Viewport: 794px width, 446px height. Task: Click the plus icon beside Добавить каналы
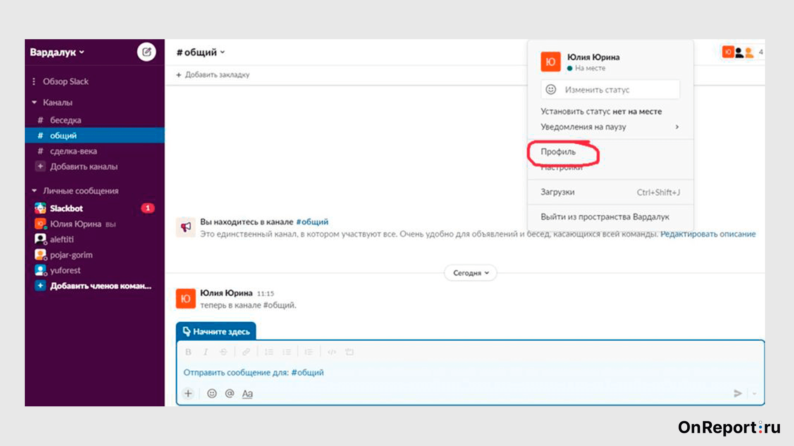tap(40, 166)
